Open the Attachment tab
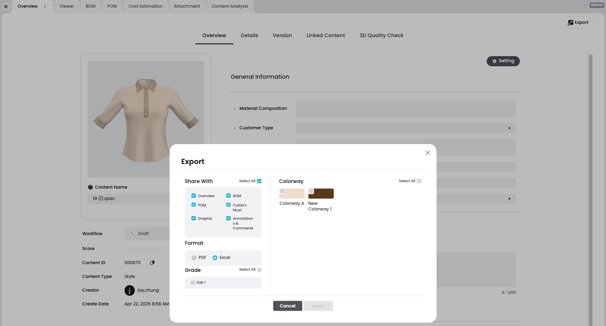 point(187,6)
